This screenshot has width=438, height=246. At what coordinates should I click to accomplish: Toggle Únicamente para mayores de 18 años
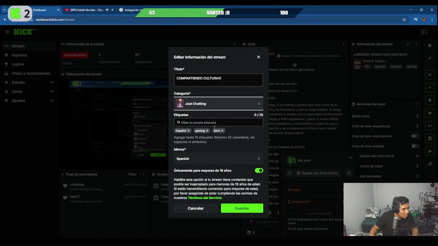(259, 170)
